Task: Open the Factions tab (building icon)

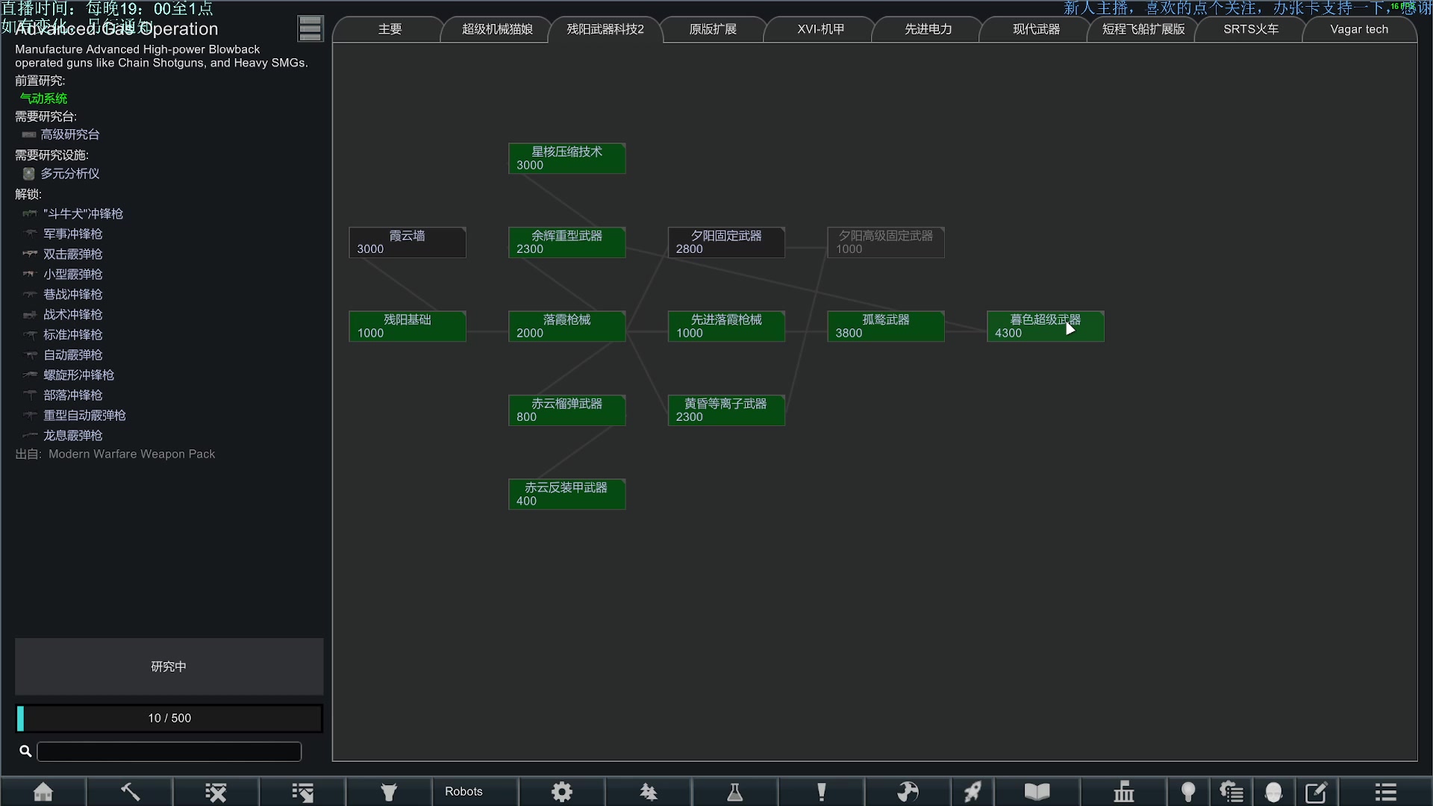Action: pos(1124,792)
